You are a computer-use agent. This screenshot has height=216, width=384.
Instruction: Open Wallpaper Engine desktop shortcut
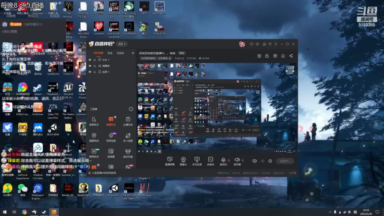pos(38,192)
